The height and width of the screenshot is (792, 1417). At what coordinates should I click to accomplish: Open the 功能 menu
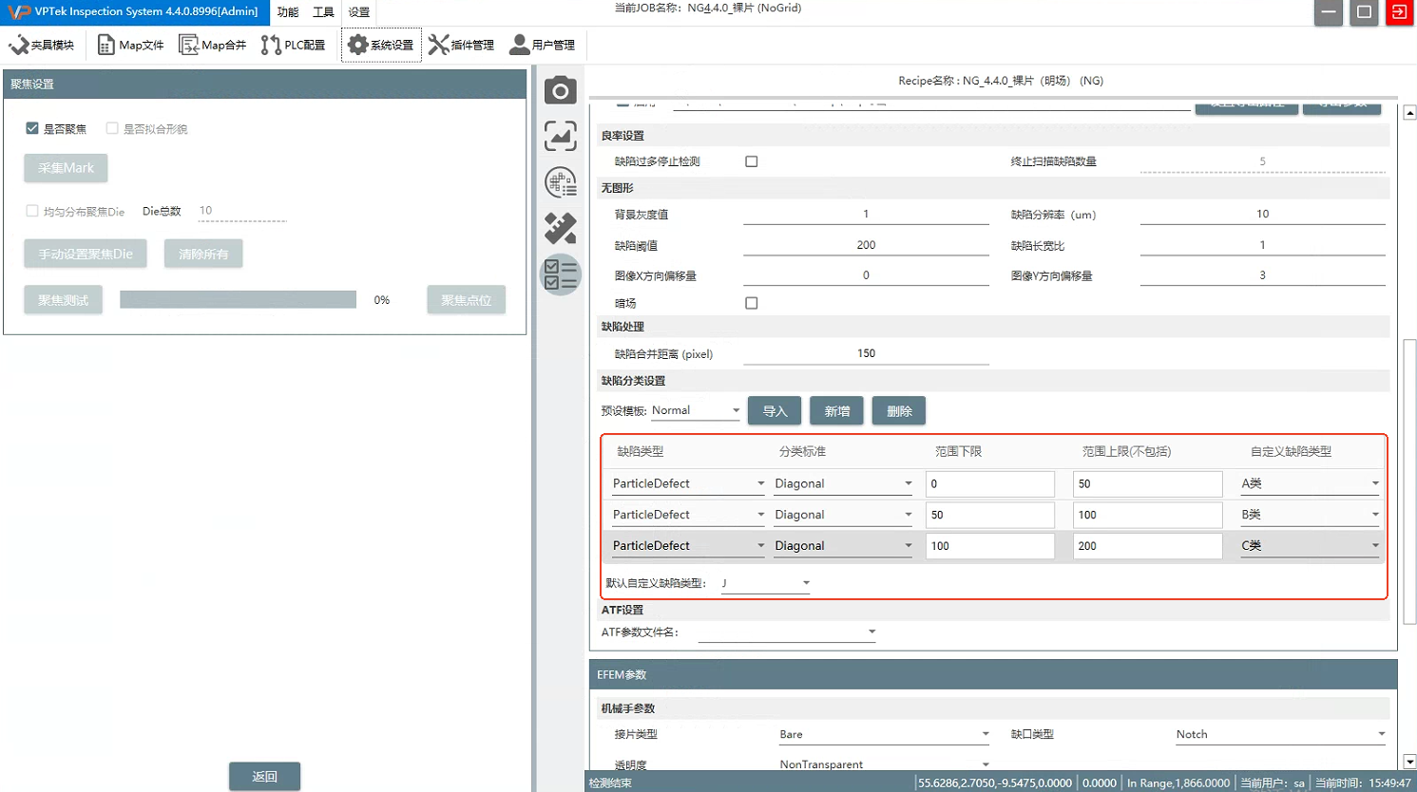pos(288,12)
